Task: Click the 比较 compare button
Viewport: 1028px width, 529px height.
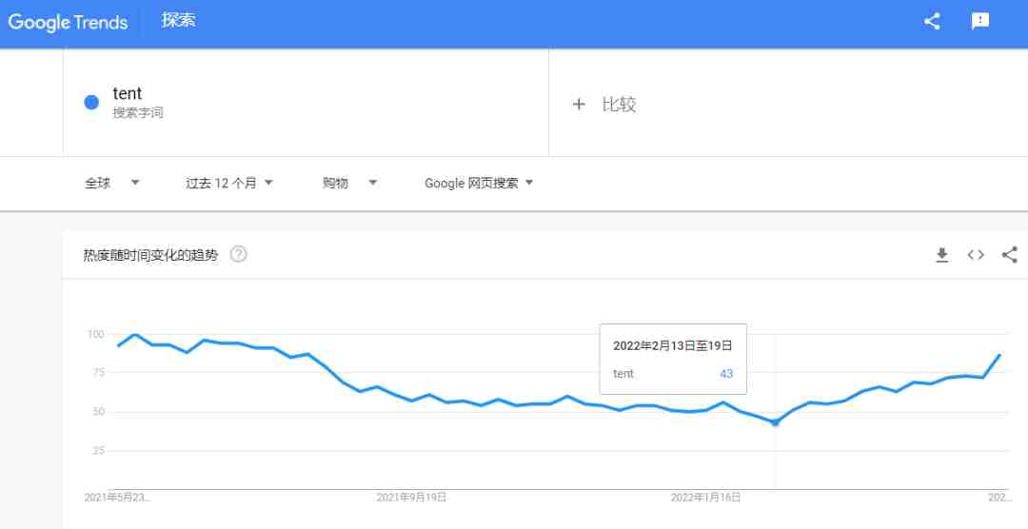Action: (x=619, y=105)
